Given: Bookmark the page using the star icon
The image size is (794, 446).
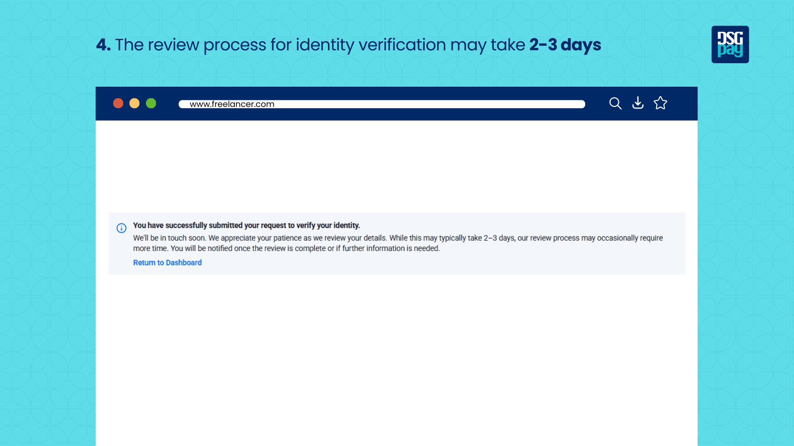Looking at the screenshot, I should [x=660, y=103].
